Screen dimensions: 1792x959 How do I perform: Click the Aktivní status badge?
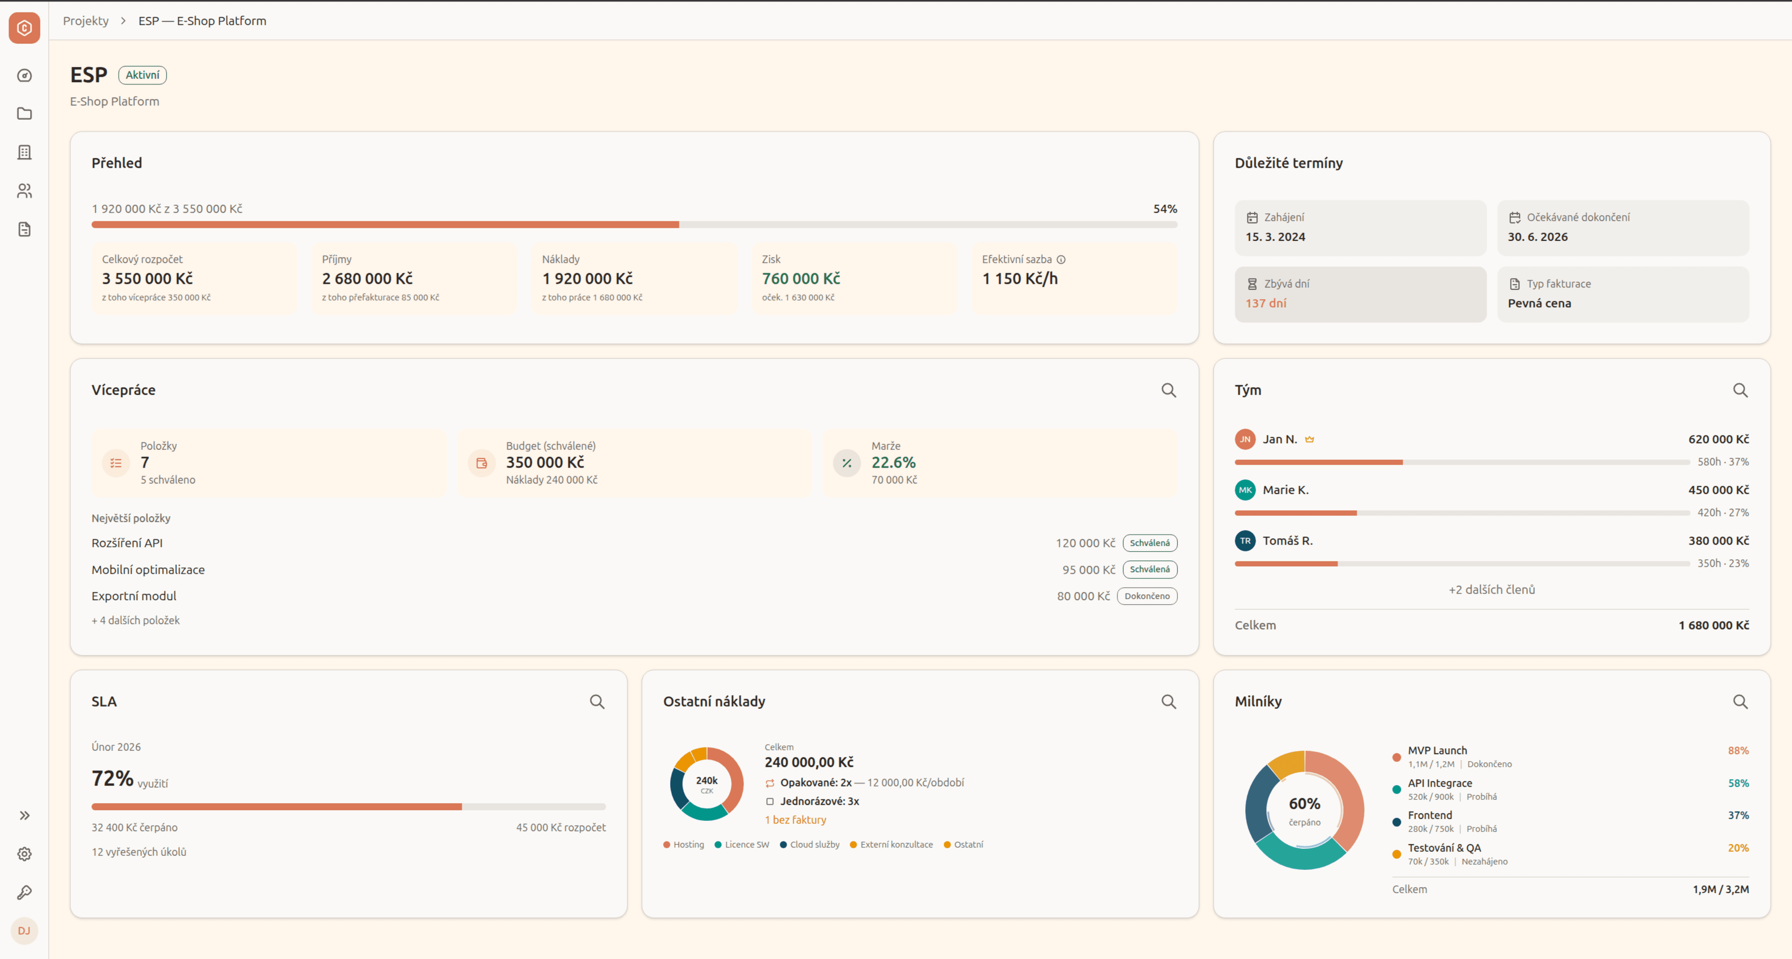coord(142,74)
